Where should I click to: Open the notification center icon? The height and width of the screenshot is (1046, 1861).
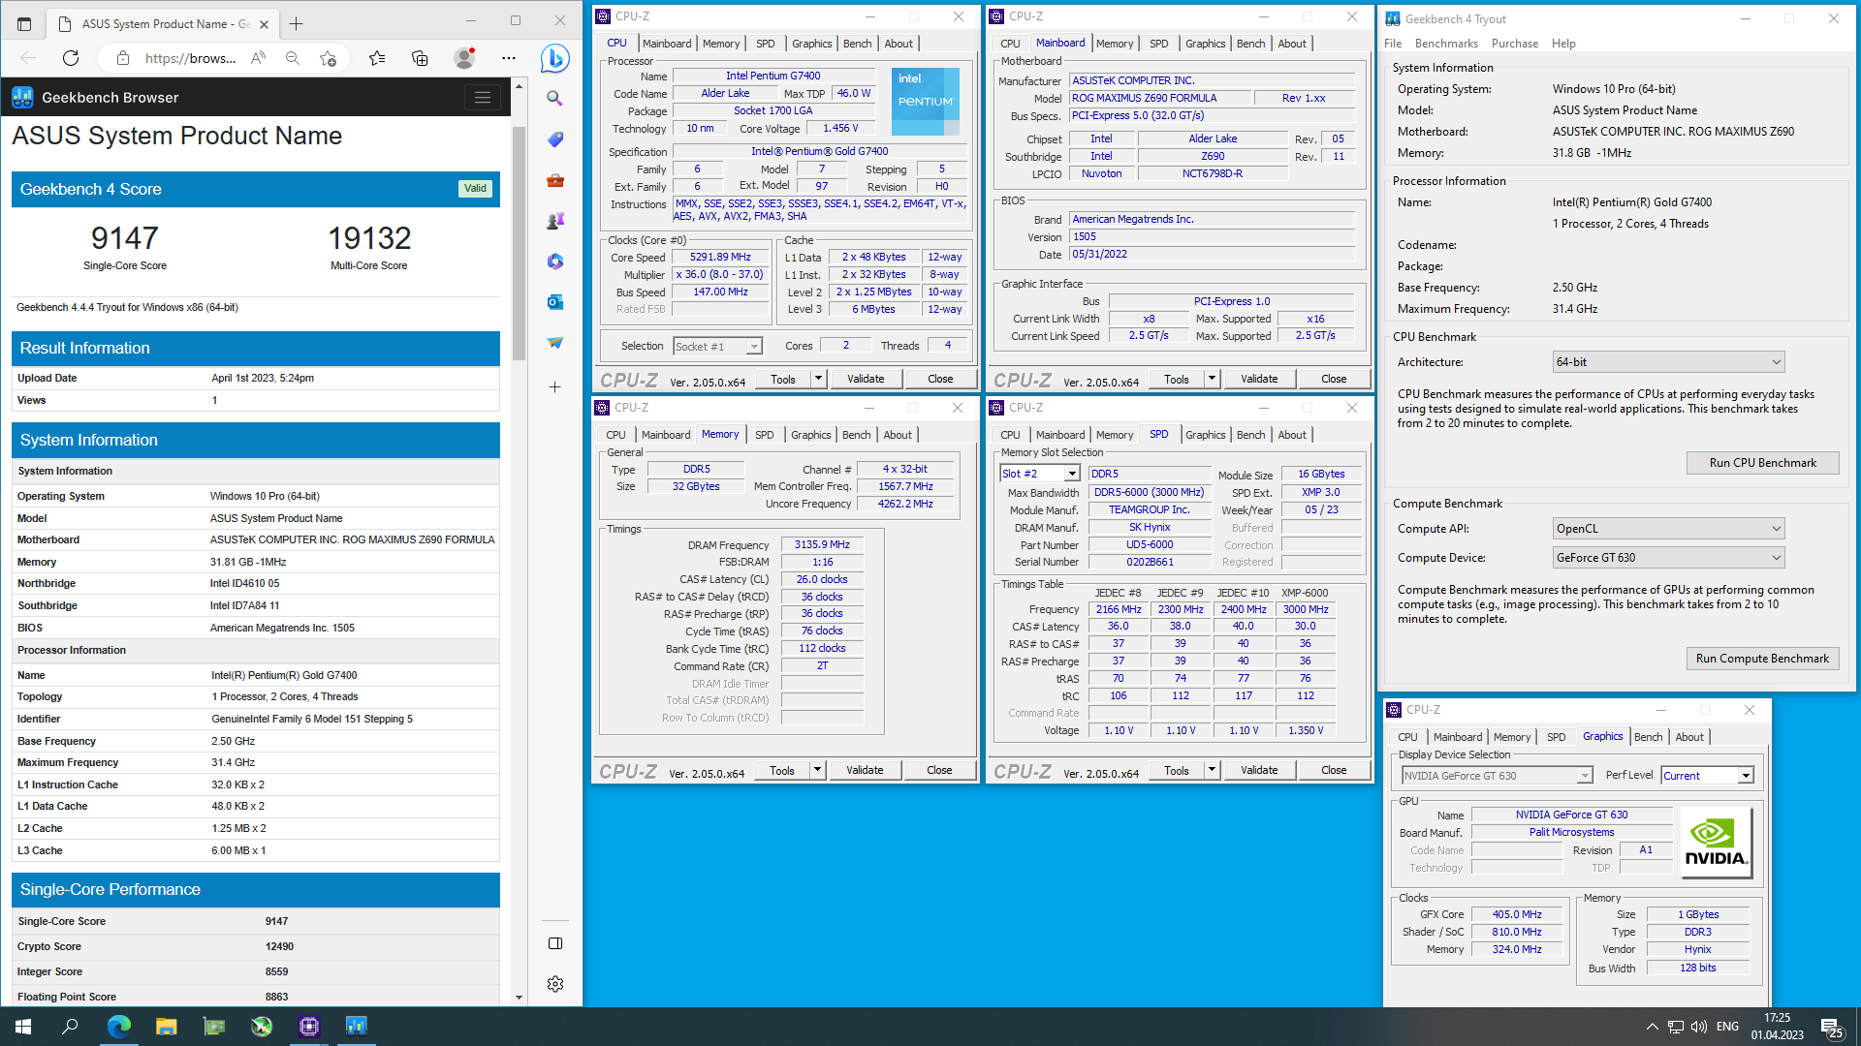(1831, 1027)
